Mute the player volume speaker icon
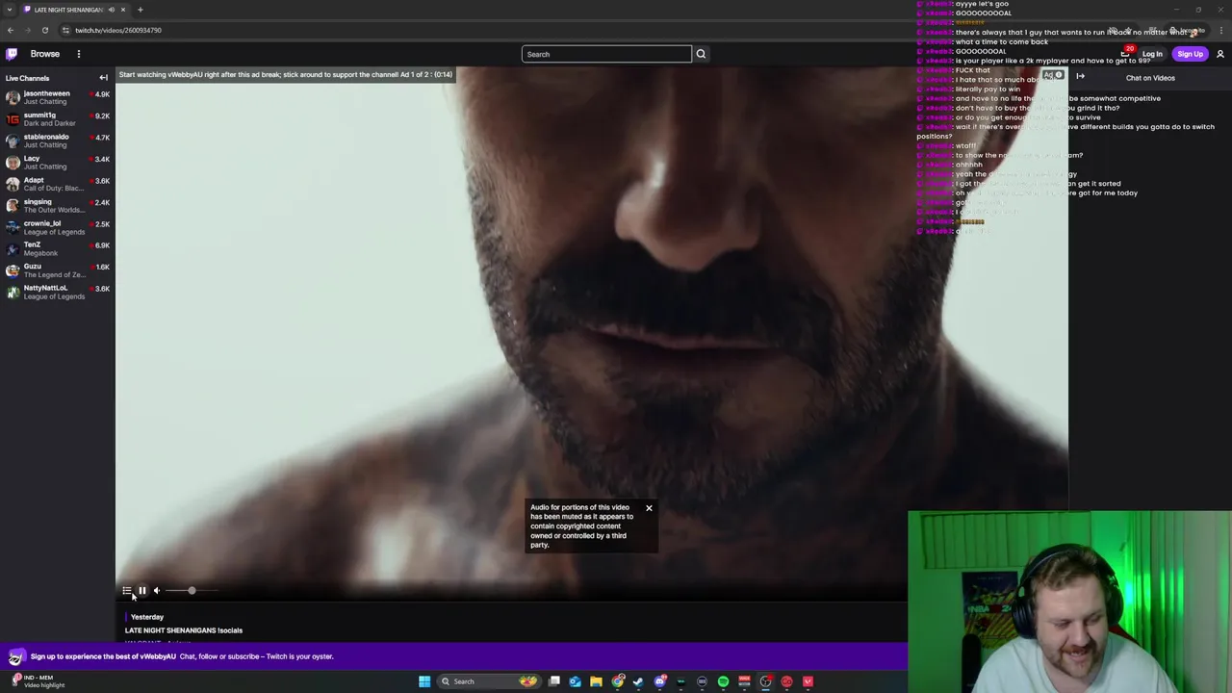Viewport: 1232px width, 693px height. coord(157,591)
